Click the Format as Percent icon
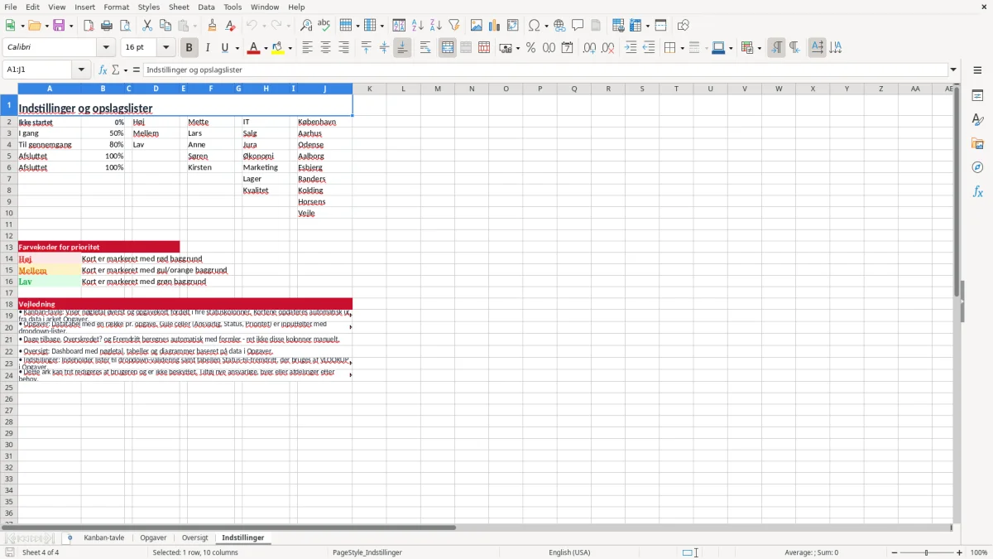 coord(530,48)
